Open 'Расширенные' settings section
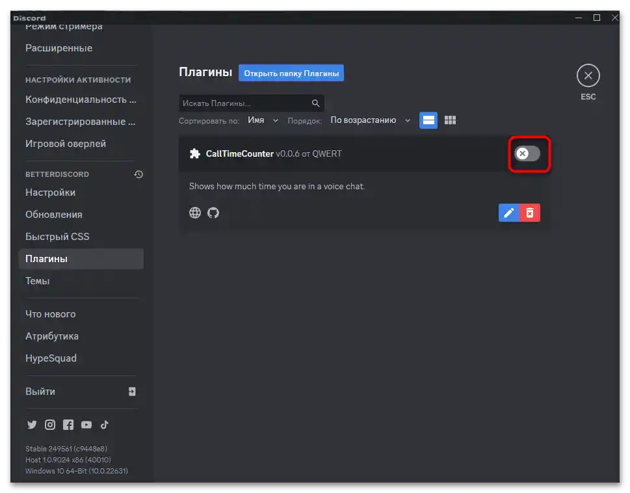The image size is (630, 493). 81,48
